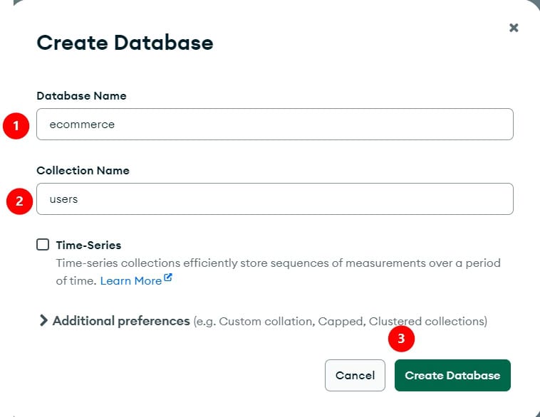Click the Cancel button
This screenshot has width=540, height=417.
pos(355,375)
